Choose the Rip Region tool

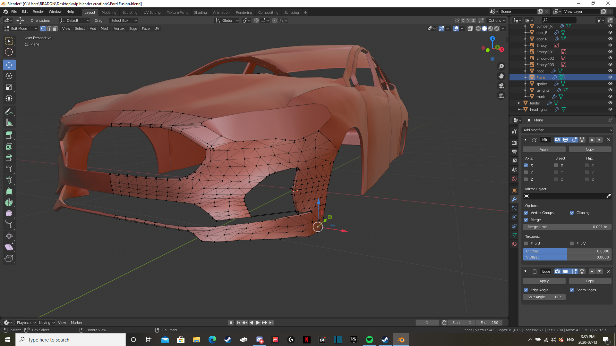pos(9,259)
